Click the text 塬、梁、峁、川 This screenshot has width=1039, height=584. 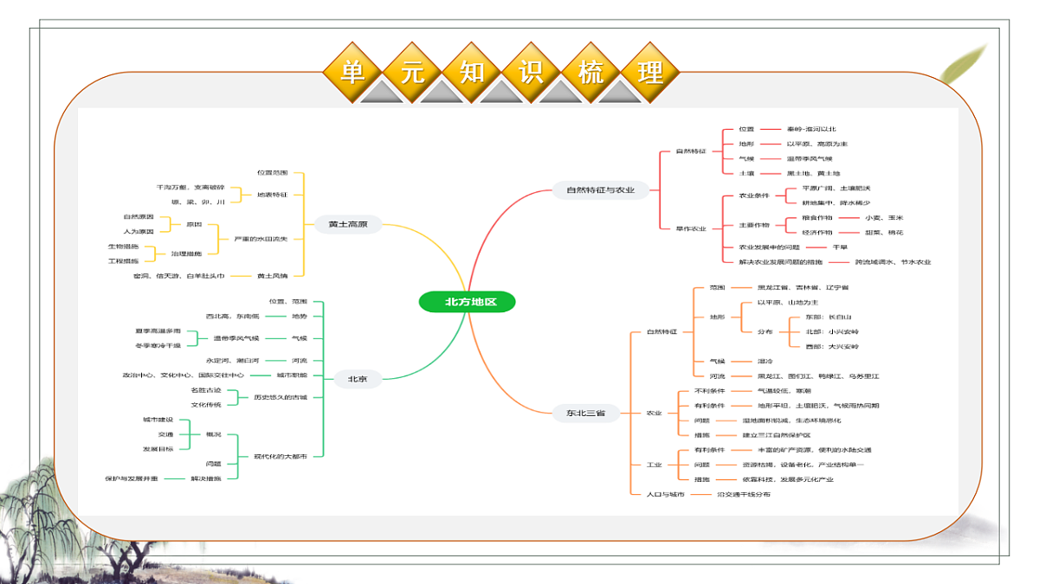tap(198, 202)
